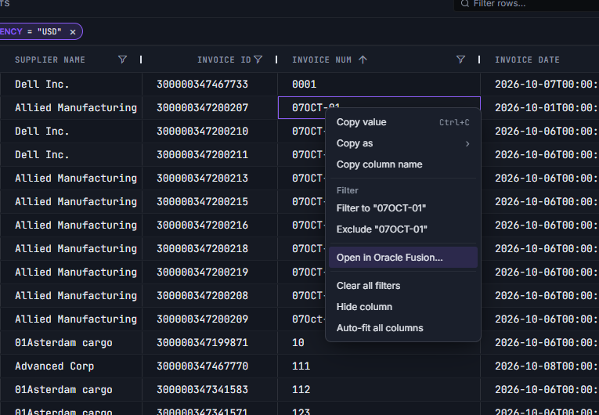Screen dimensions: 599x415
Task: Choose Auto-fit all columns
Action: click(x=403, y=328)
